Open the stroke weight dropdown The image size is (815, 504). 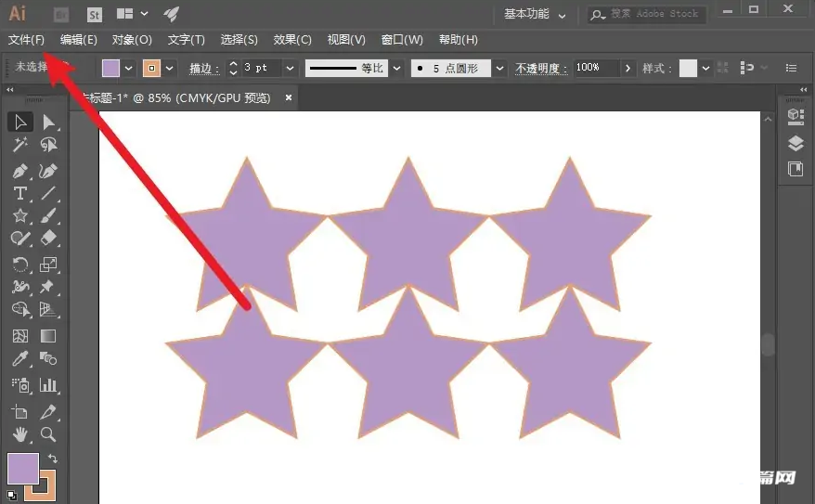pos(290,69)
